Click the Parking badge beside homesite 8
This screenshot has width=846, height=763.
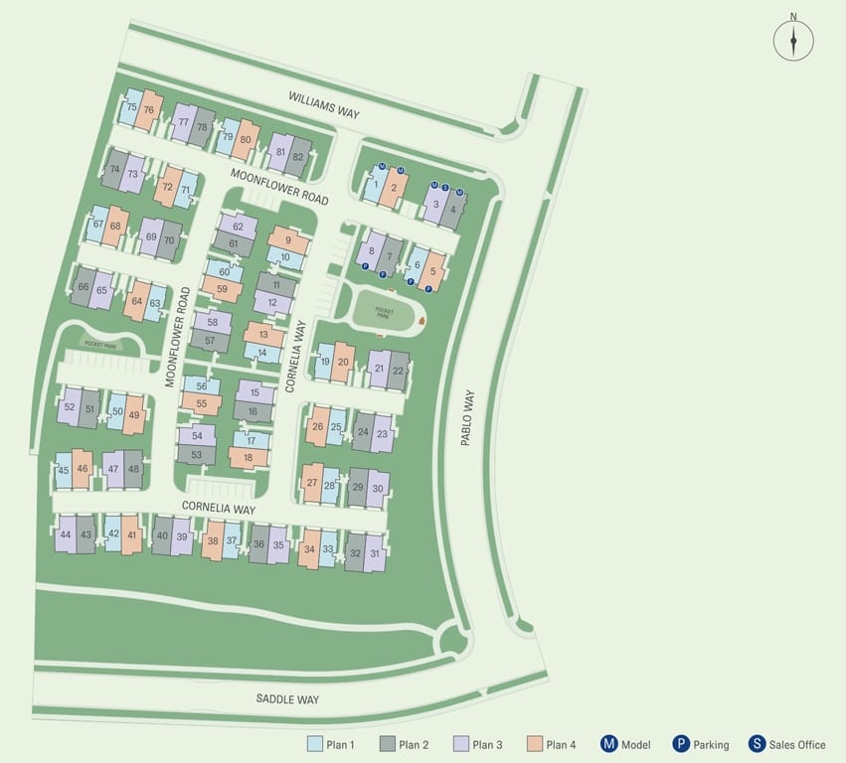click(366, 266)
